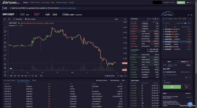Open the account balance USD dropdown
This screenshot has width=197, height=108.
coord(169,3)
